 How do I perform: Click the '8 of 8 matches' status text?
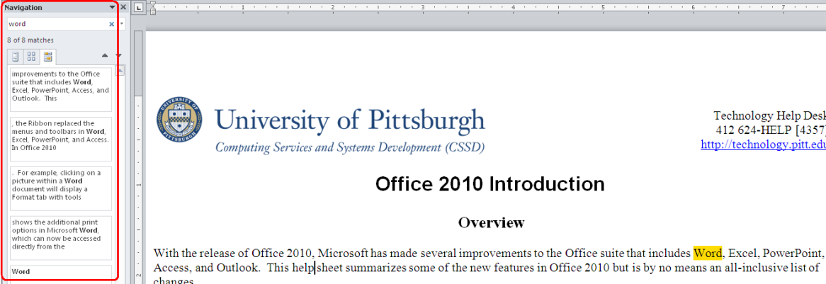(30, 40)
